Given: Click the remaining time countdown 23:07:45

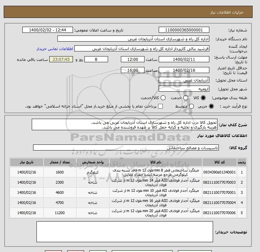Looking at the screenshot, I should point(61,59).
